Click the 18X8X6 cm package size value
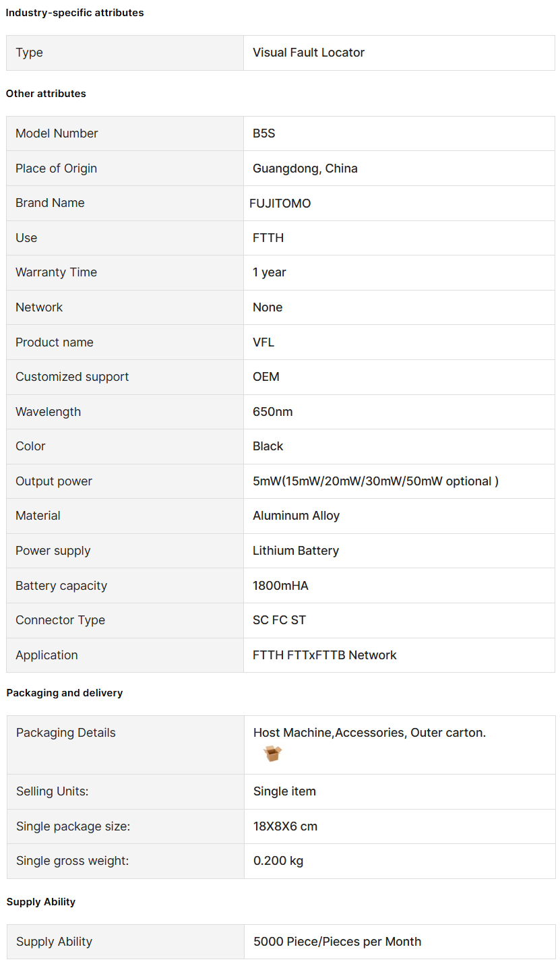This screenshot has width=560, height=968. pos(286,826)
